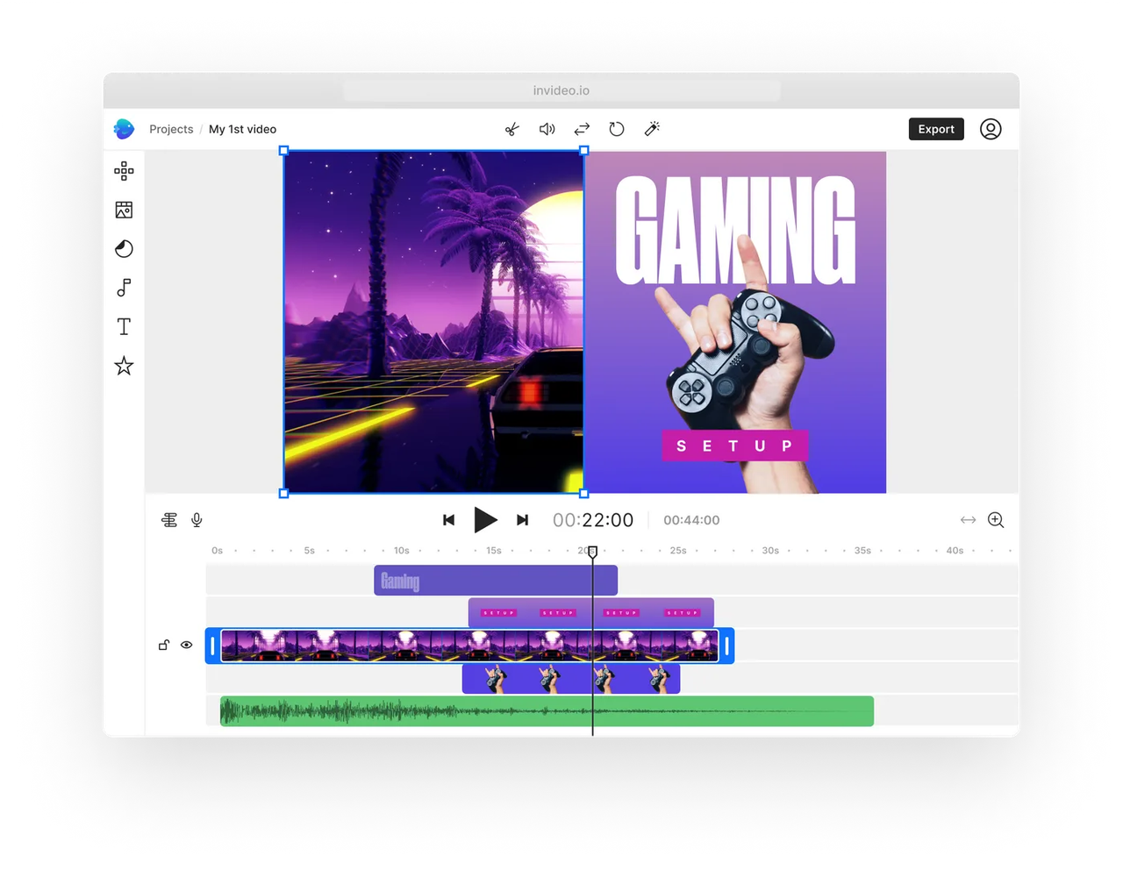1123x870 pixels.
Task: Open the track settings sliders icon
Action: click(169, 519)
